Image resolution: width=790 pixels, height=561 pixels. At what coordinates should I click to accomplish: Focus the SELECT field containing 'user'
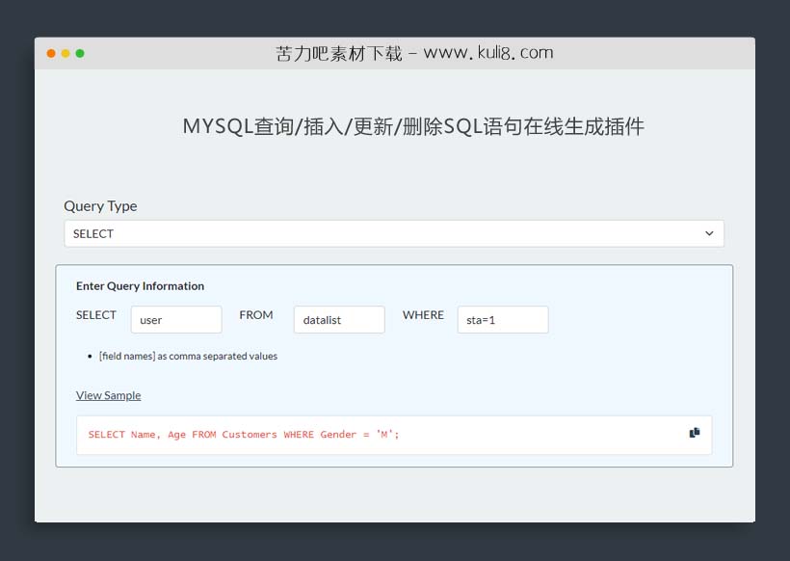pos(176,319)
